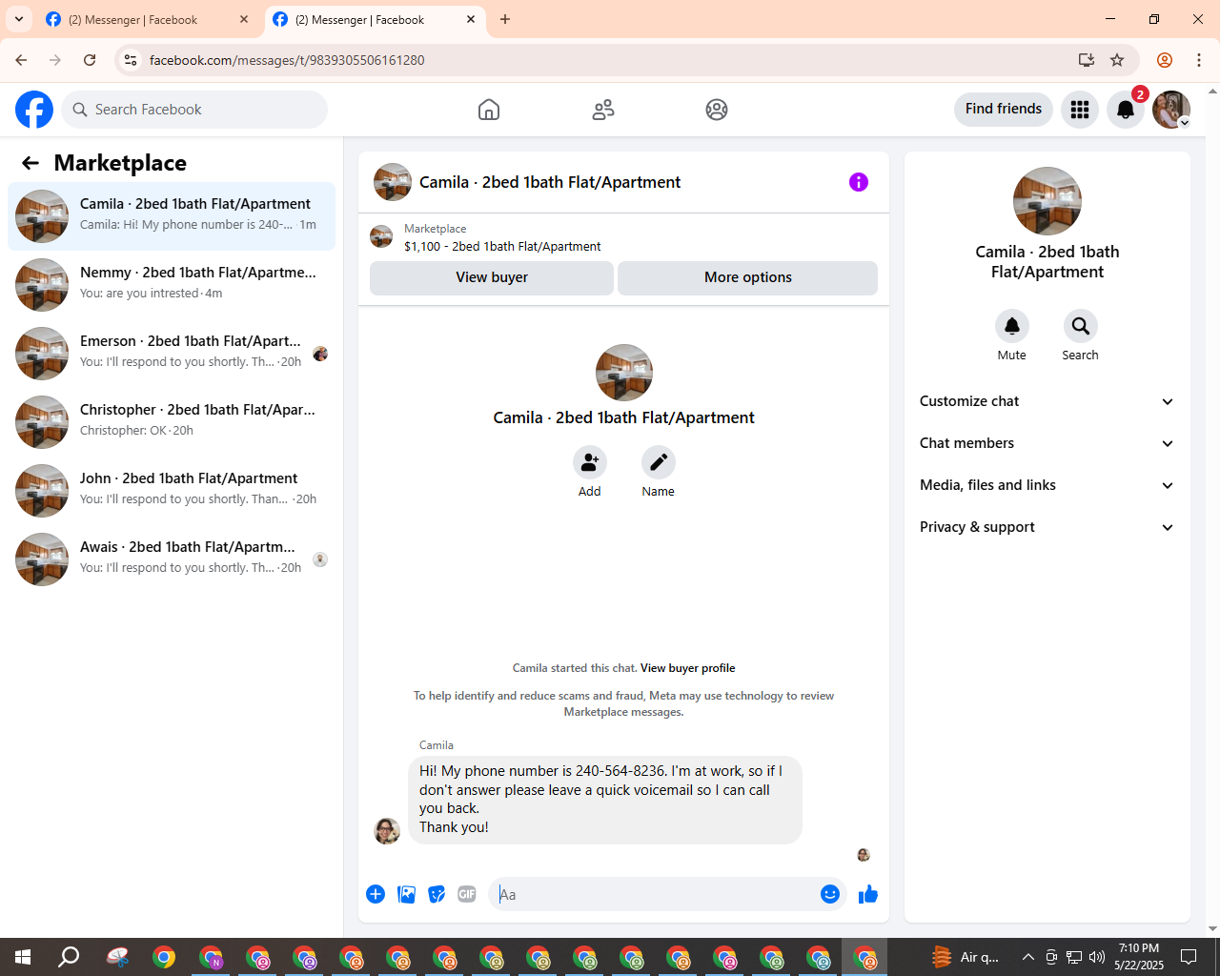Click the apartment thumbnail in right panel

tap(1047, 201)
